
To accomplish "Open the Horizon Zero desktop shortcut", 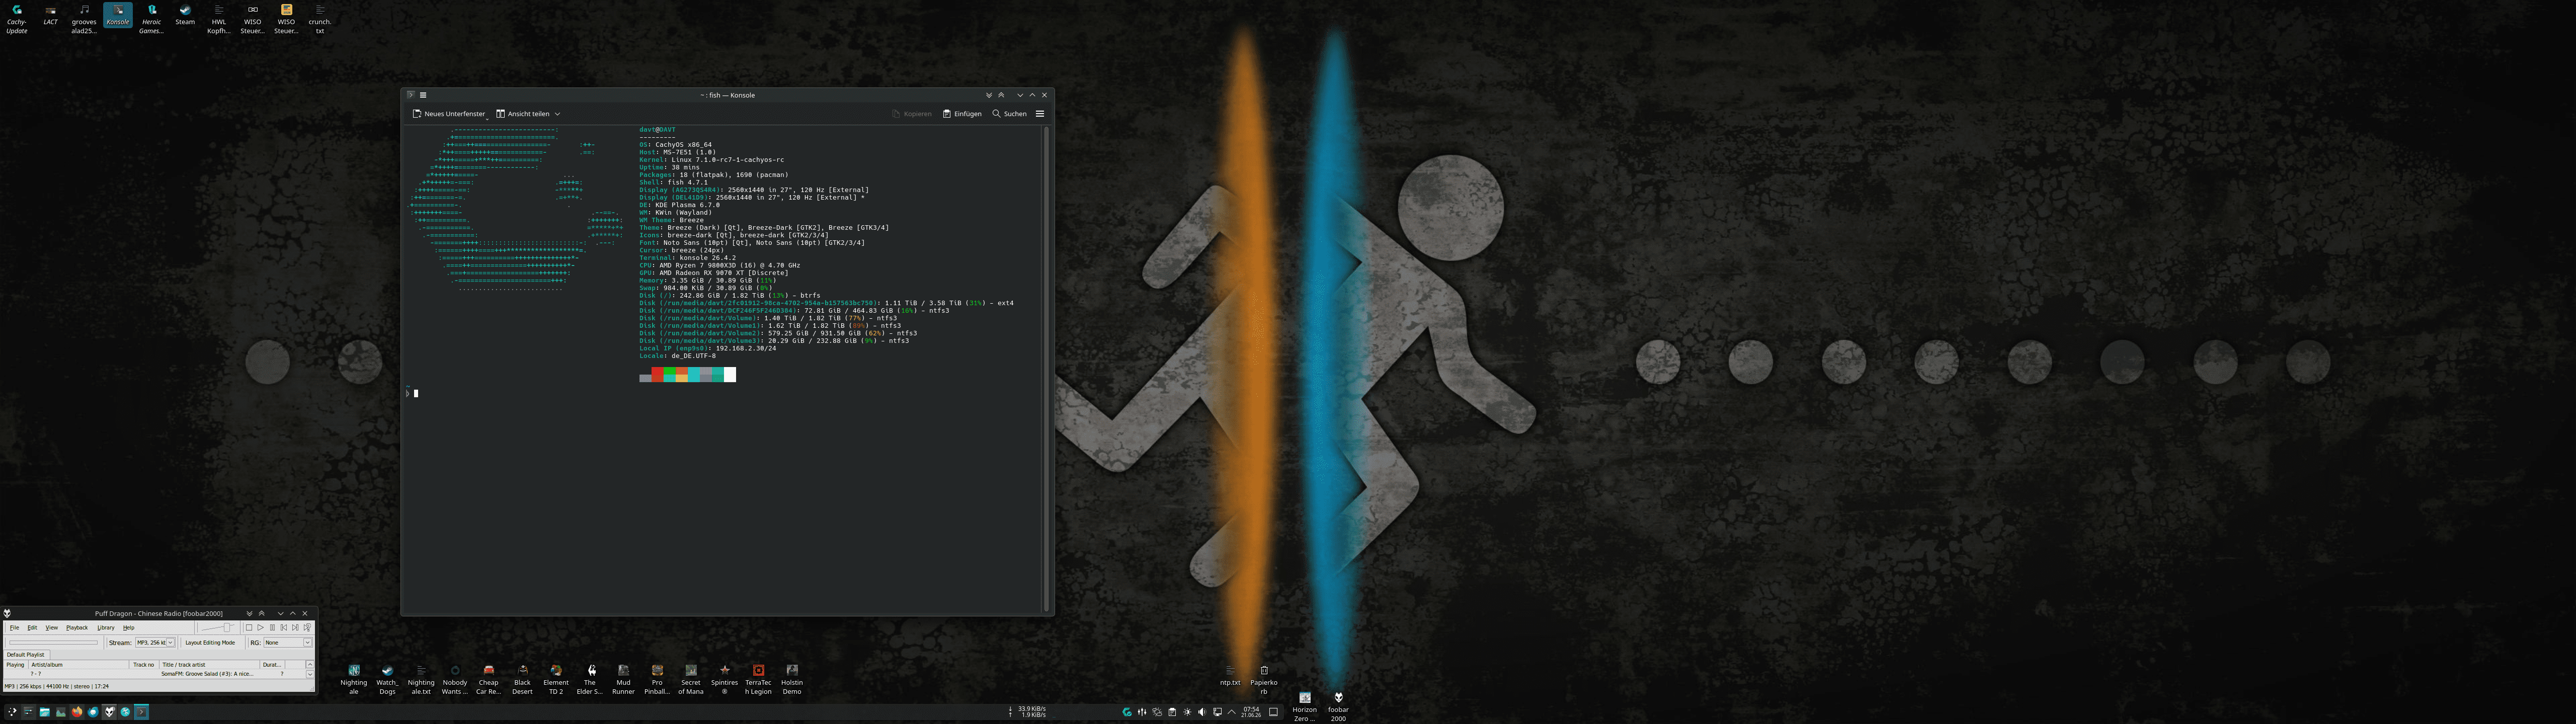I will tap(1304, 706).
